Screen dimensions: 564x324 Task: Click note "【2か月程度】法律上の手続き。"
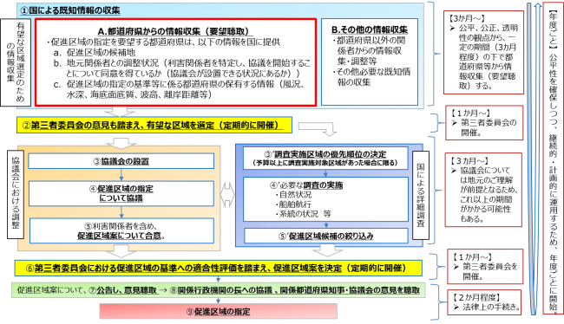[x=484, y=302]
